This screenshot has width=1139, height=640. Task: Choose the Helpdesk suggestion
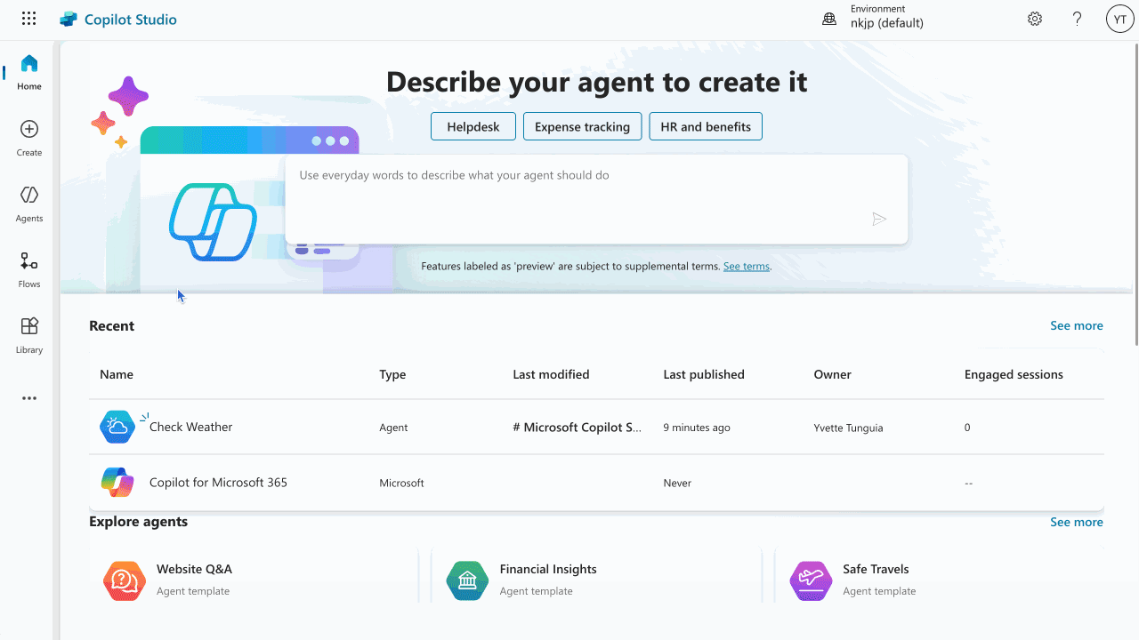pos(473,126)
